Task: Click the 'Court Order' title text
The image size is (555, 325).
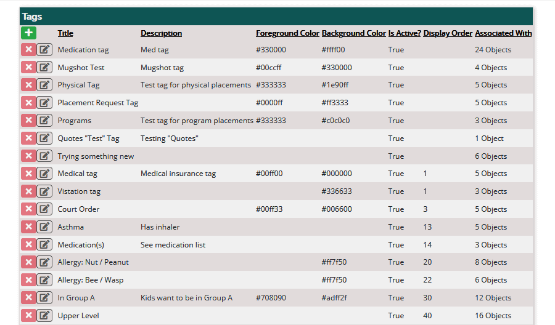Action: [78, 209]
